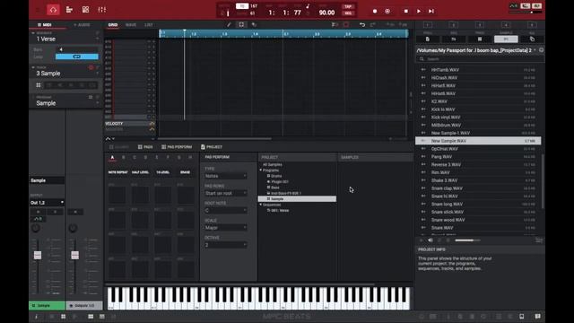Toggle browser audition speaker icon

coord(430,240)
